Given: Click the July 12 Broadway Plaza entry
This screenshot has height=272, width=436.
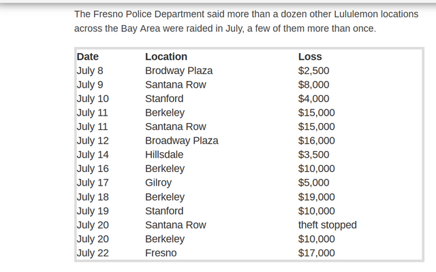Looking at the screenshot, I should (182, 141).
